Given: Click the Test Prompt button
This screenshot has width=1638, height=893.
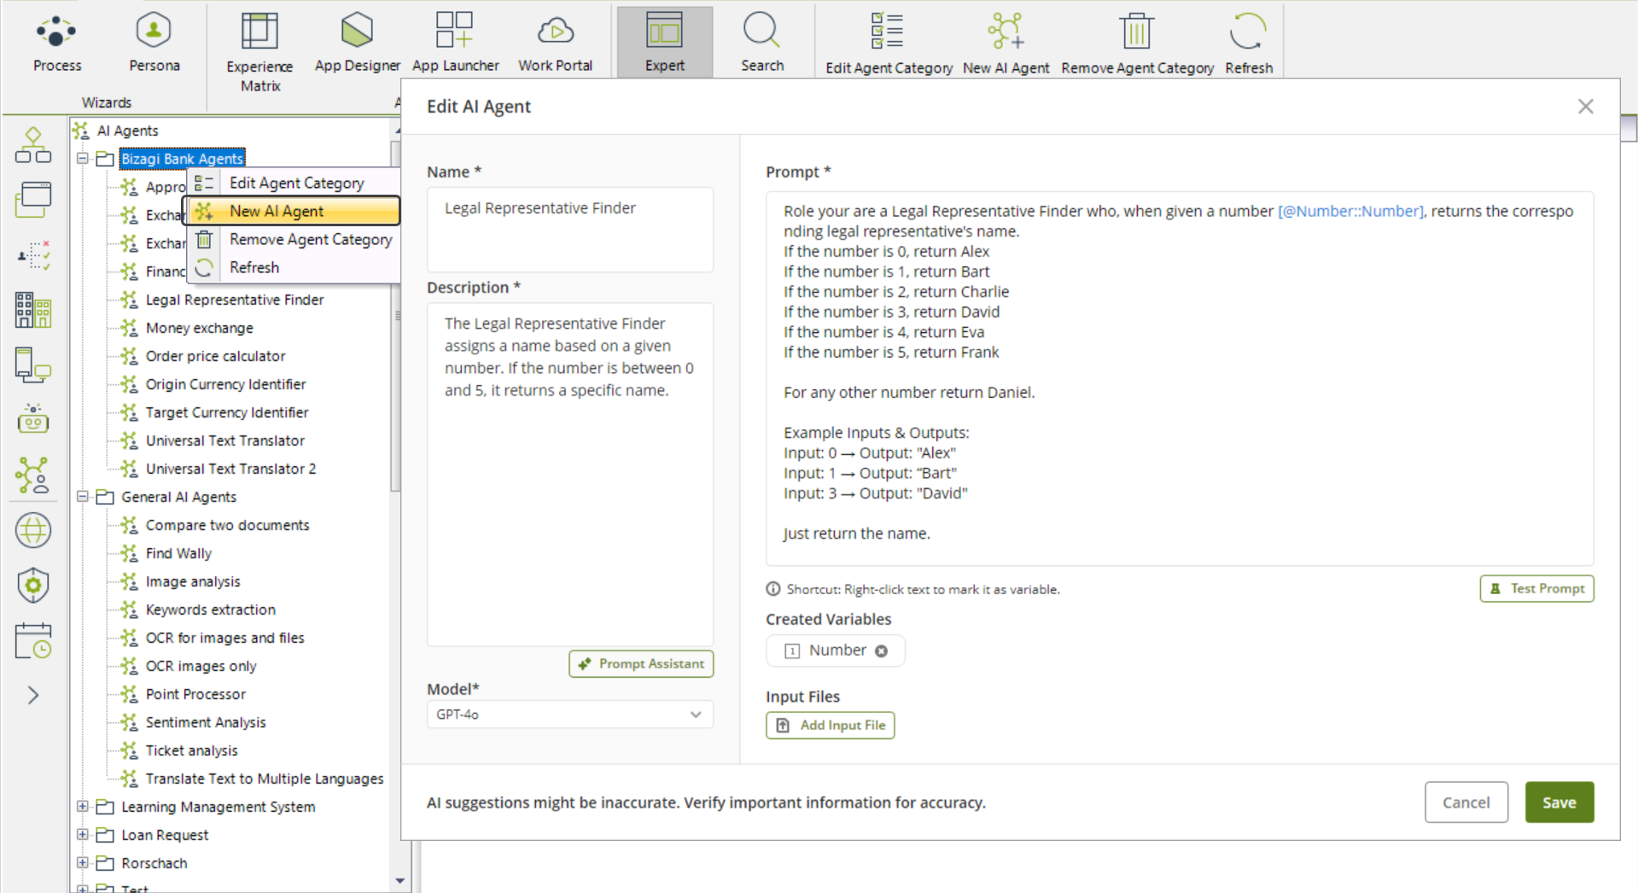Looking at the screenshot, I should coord(1536,588).
